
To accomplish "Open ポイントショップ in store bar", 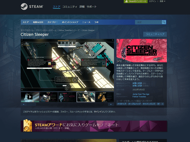I will (x=70, y=22).
